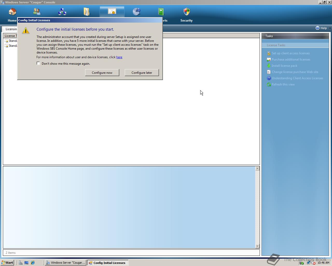Open Server Manager from quick launch
Image resolution: width=332 pixels, height=266 pixels.
(20, 263)
